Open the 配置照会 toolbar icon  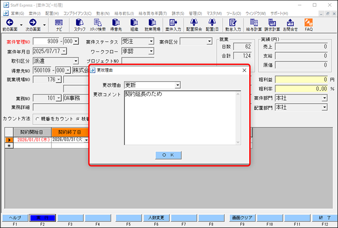click(194, 22)
